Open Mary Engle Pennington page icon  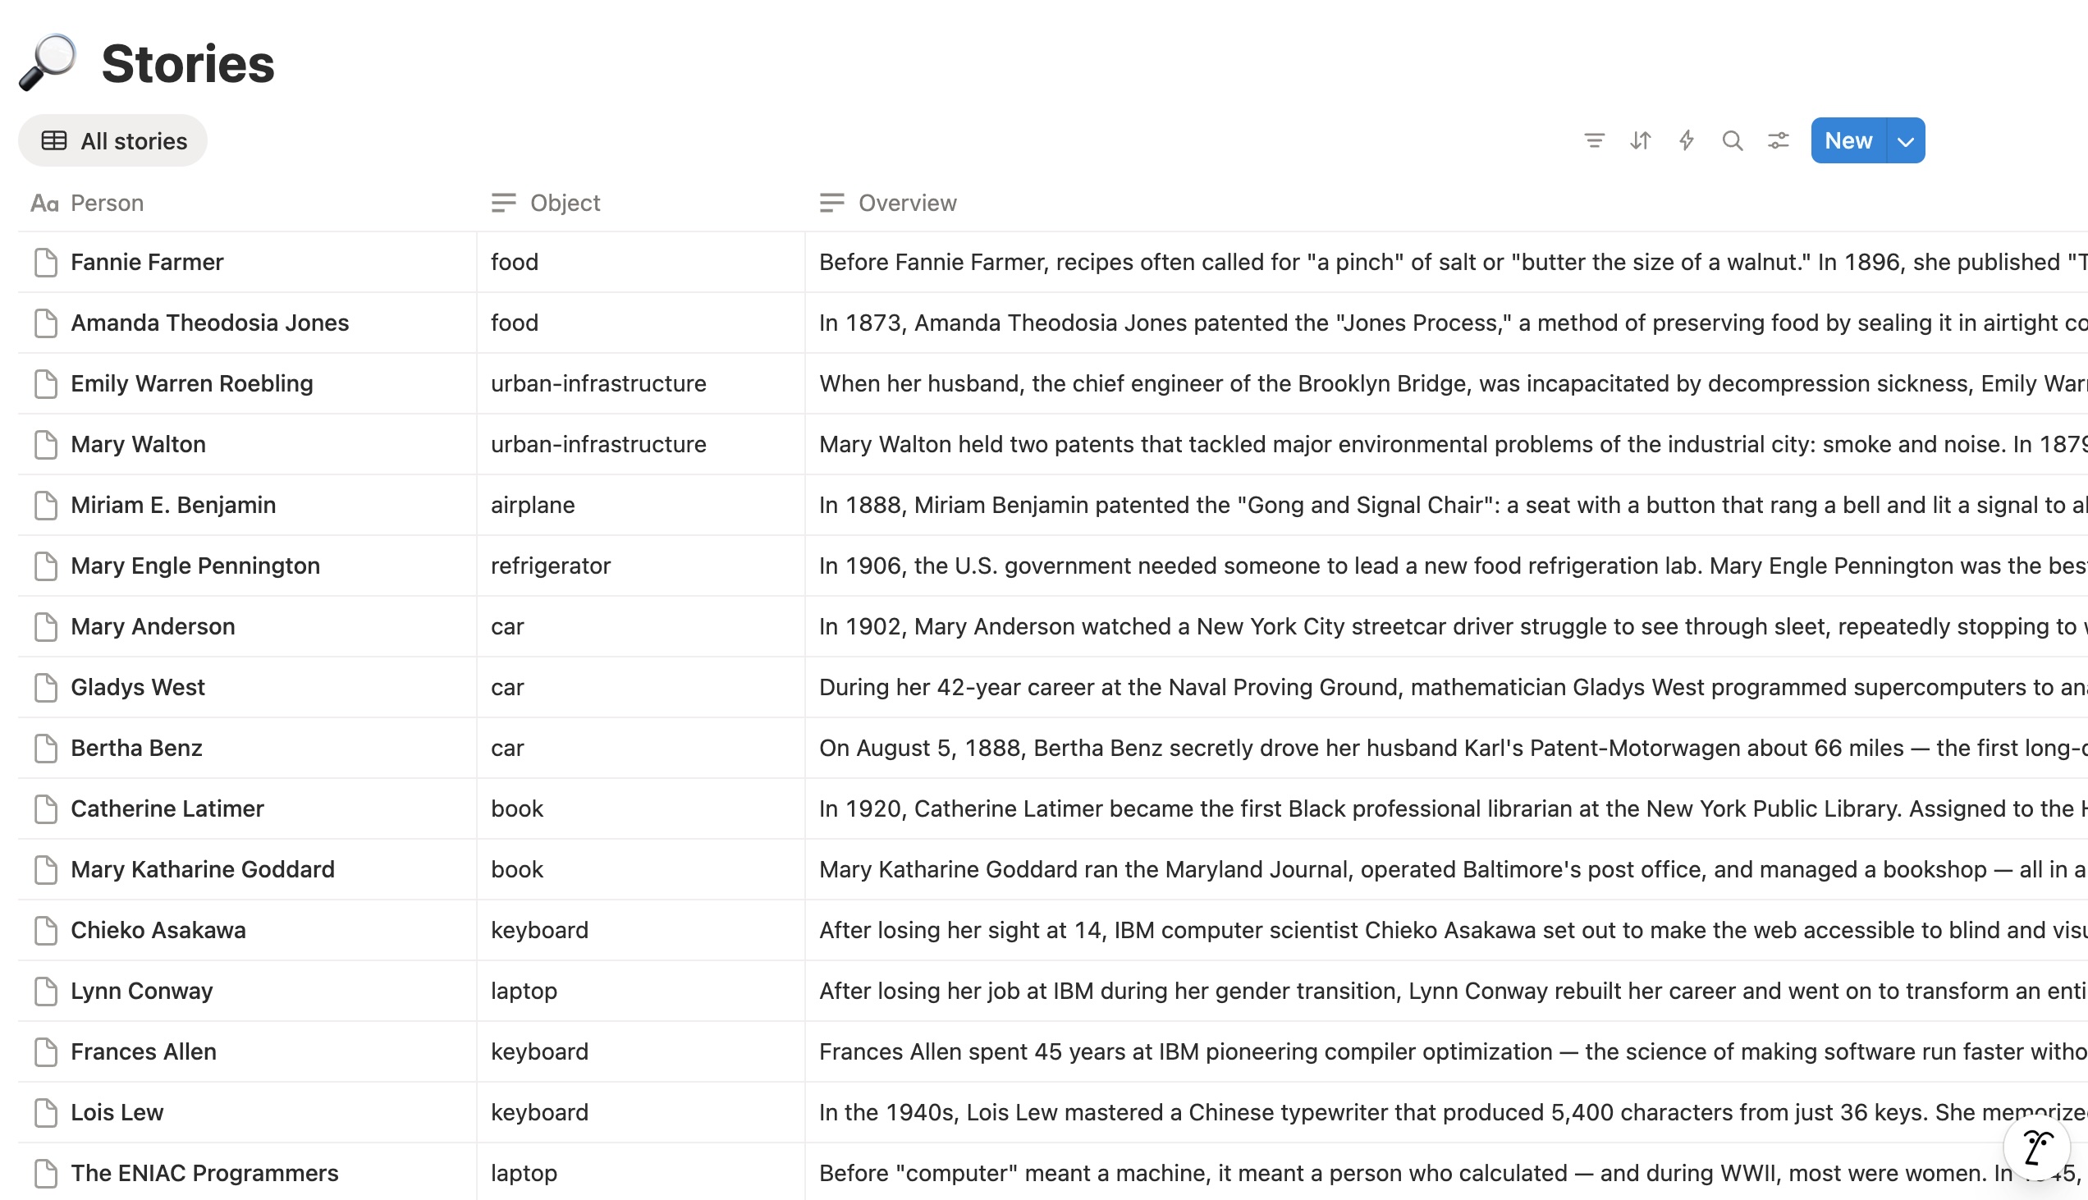[46, 566]
